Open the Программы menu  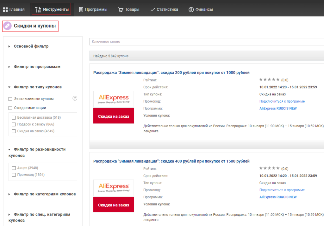click(93, 9)
